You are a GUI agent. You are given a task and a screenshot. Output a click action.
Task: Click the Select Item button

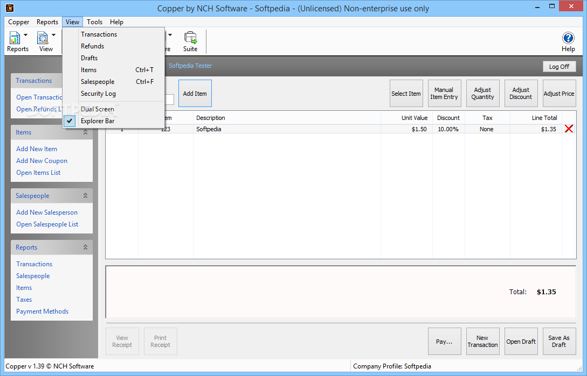click(x=406, y=94)
